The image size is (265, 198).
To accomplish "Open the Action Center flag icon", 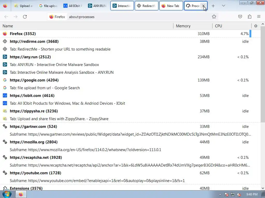I will click(x=226, y=194).
